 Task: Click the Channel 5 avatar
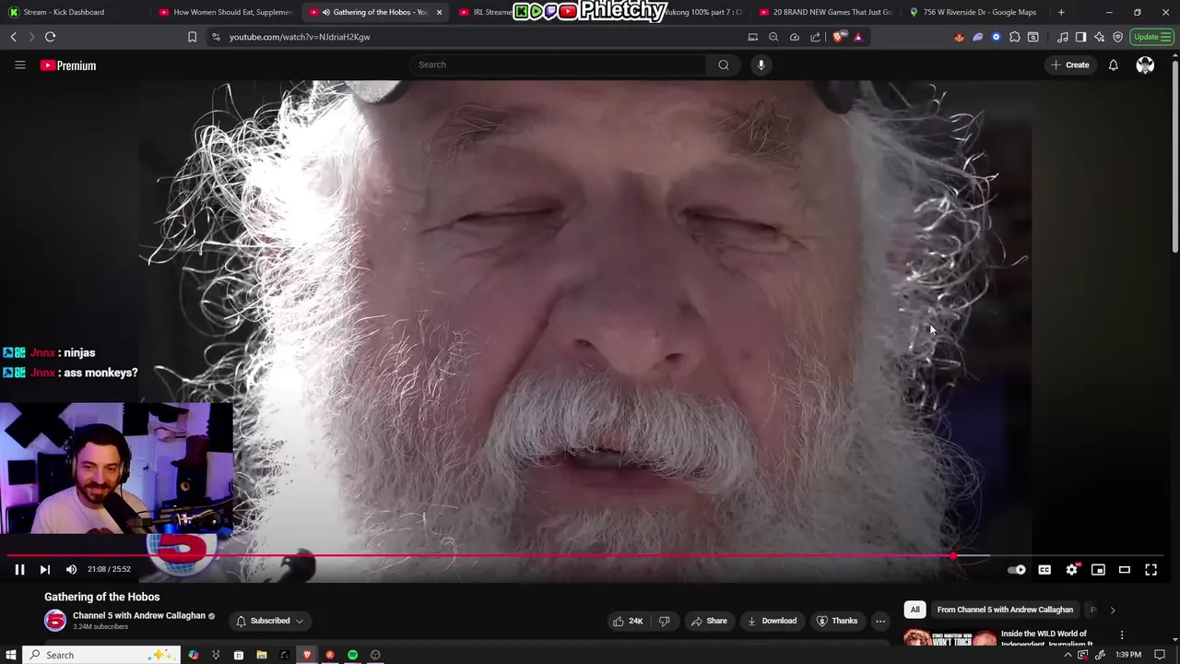pyautogui.click(x=55, y=621)
